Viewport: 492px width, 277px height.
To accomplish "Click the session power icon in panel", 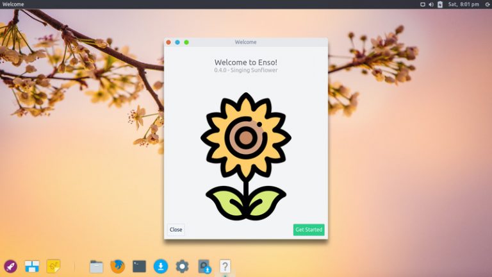I will click(488, 4).
